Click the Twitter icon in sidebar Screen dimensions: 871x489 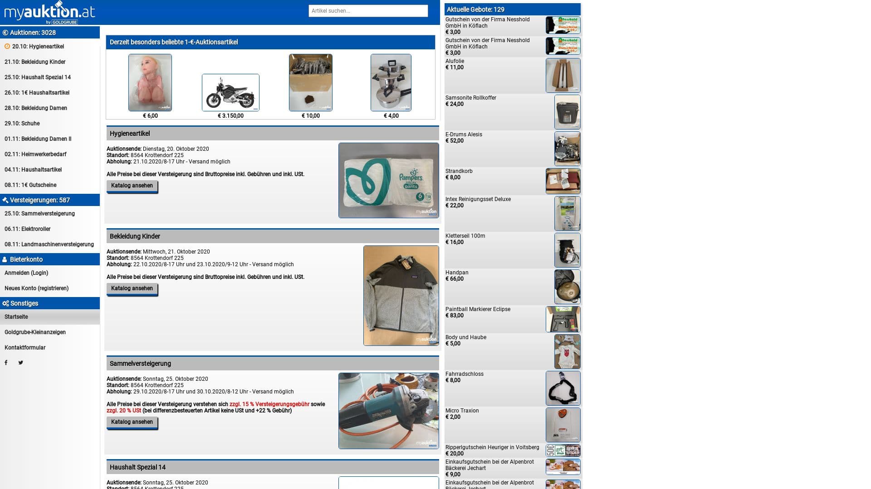(x=20, y=363)
